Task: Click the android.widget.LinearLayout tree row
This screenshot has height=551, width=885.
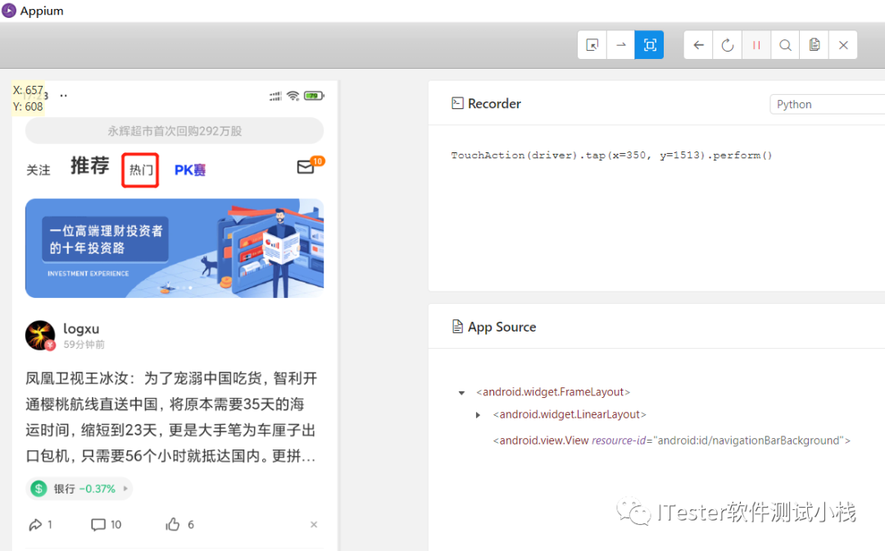Action: [x=570, y=414]
